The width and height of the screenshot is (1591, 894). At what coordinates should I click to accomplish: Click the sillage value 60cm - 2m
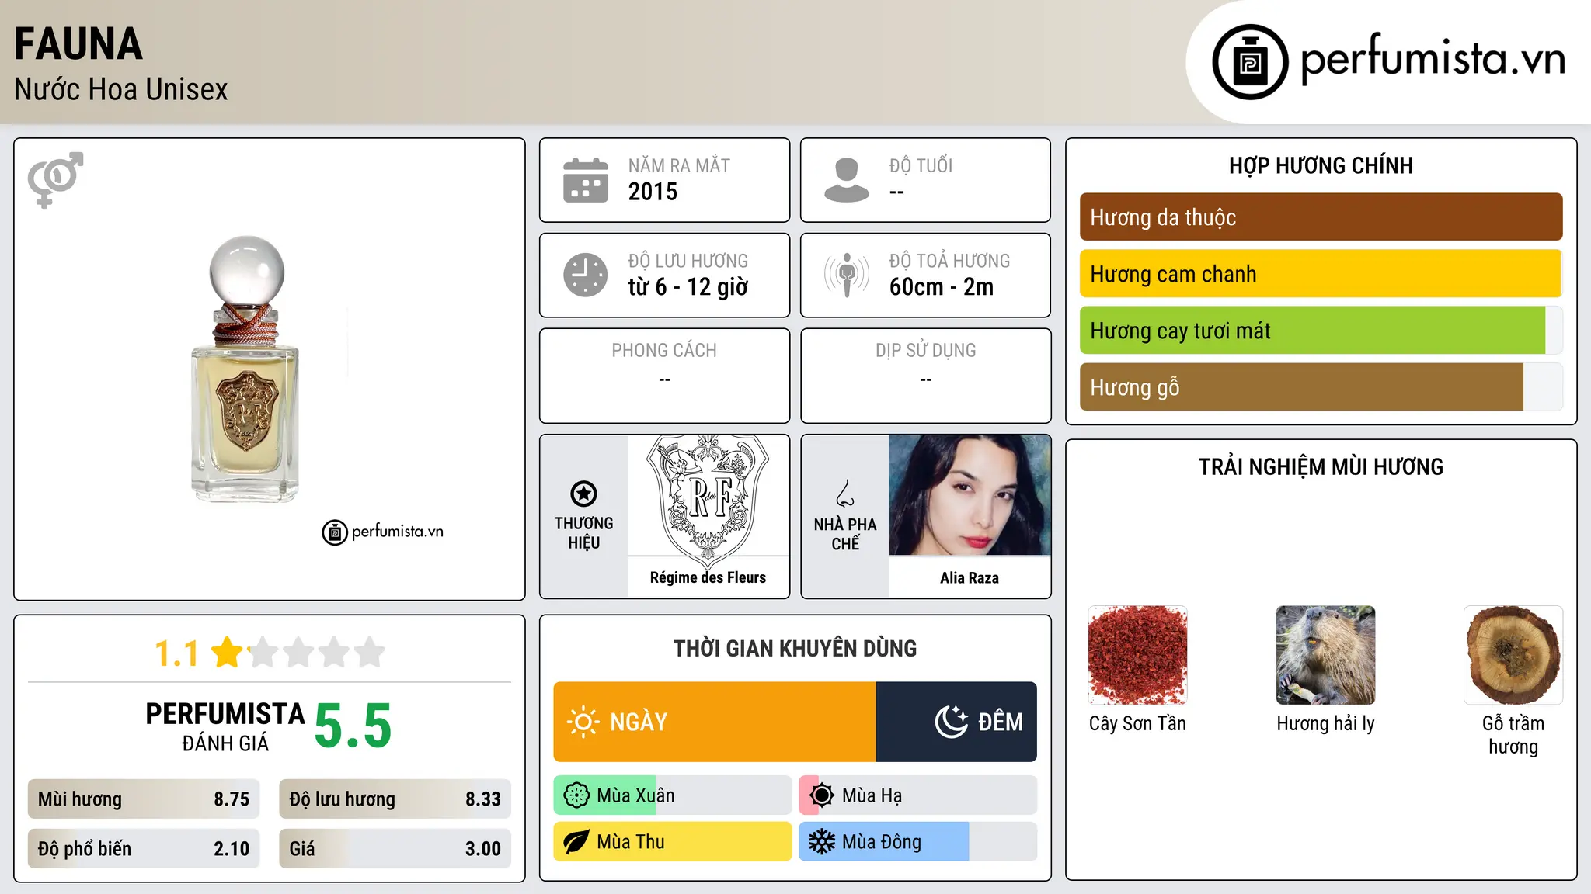942,287
